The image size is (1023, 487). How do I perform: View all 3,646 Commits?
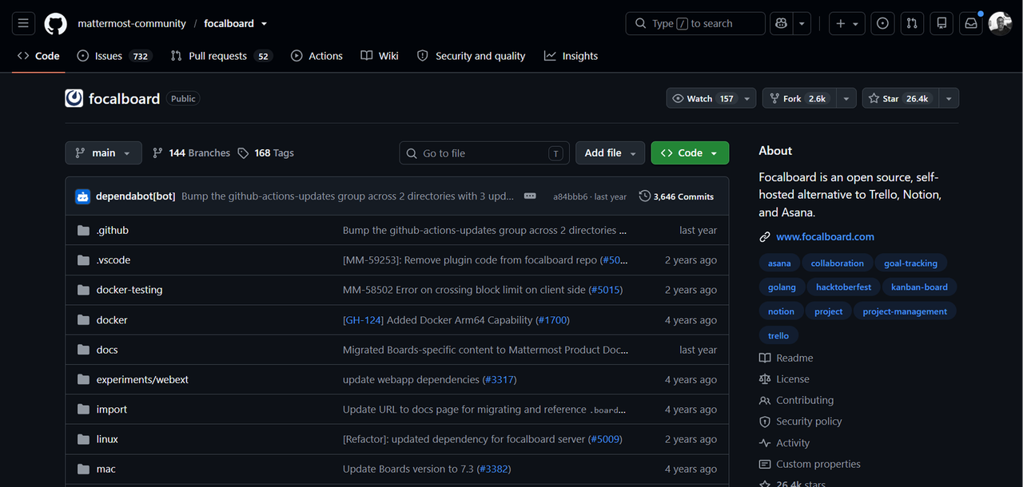pyautogui.click(x=676, y=196)
